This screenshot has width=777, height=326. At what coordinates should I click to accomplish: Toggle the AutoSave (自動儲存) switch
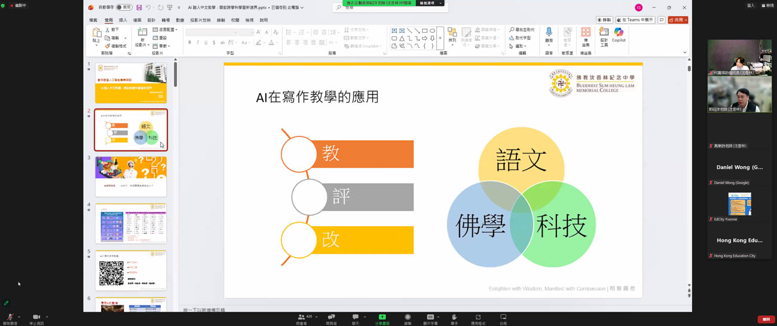click(124, 8)
